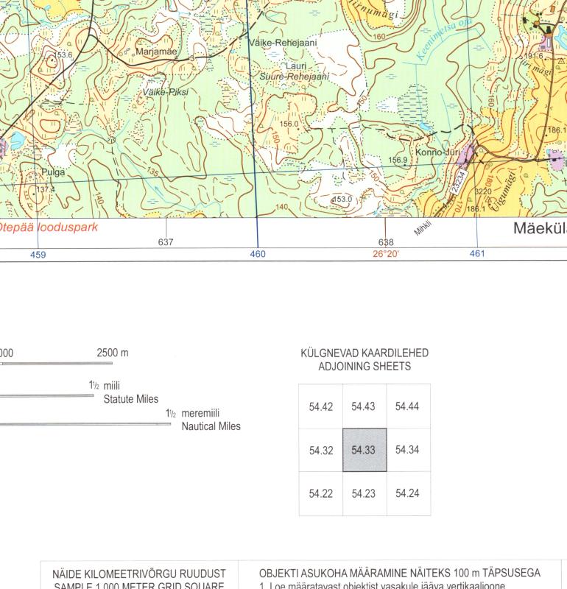Screen dimensions: 567x589
Task: Click the Nautical Miles scale label
Action: [x=211, y=426]
